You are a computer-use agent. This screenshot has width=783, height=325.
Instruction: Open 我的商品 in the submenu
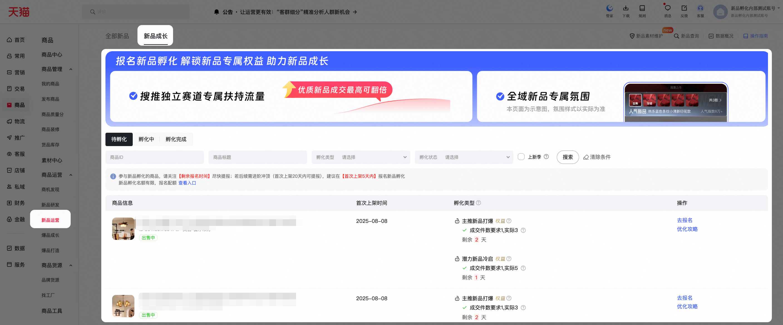point(50,84)
